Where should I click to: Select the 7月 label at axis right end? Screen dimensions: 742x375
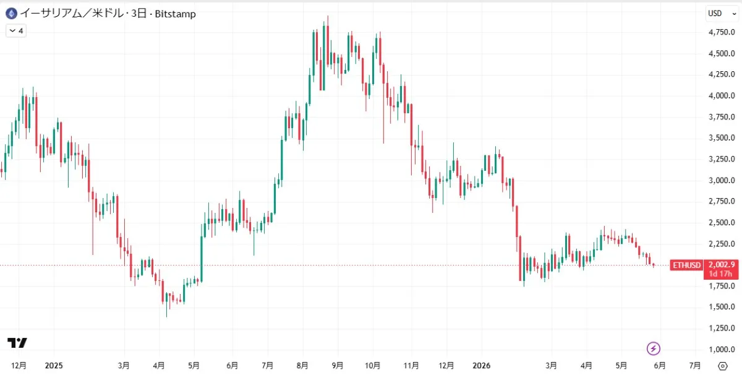click(x=695, y=365)
